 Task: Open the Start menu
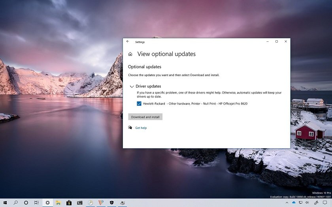[x=5, y=203]
